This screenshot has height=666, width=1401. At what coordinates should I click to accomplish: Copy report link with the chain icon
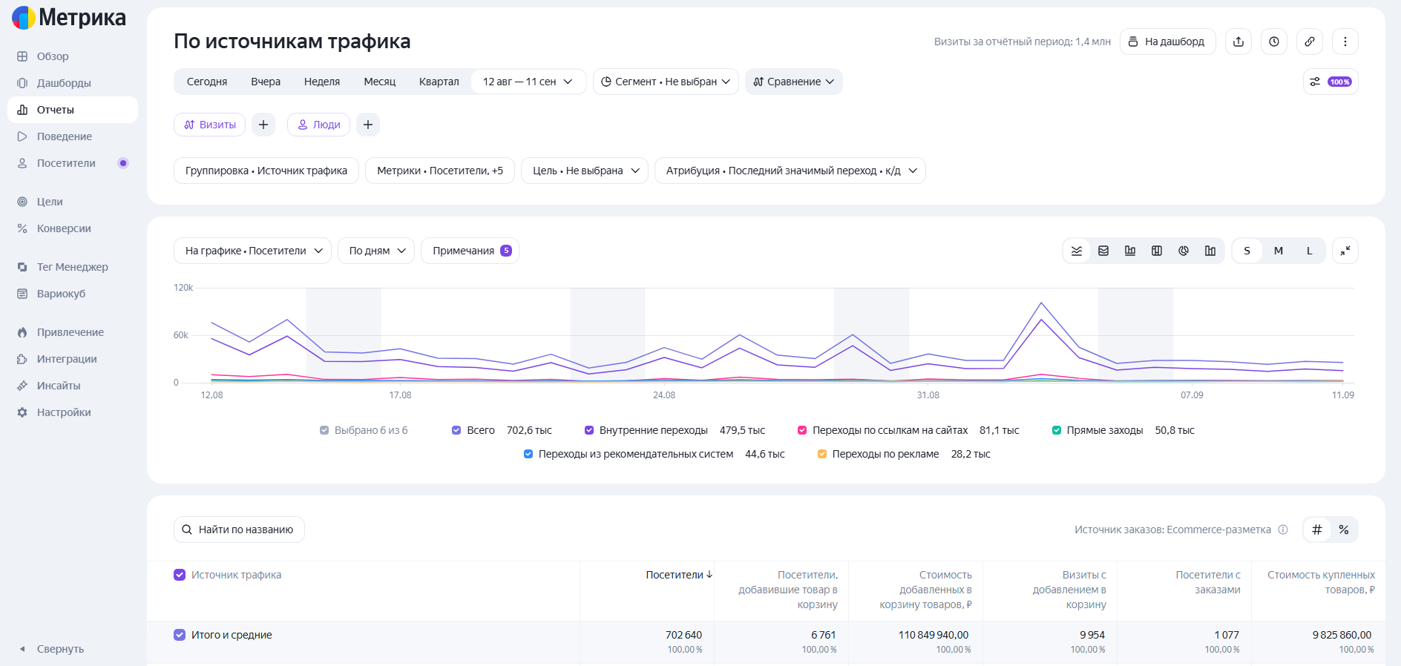coord(1310,42)
